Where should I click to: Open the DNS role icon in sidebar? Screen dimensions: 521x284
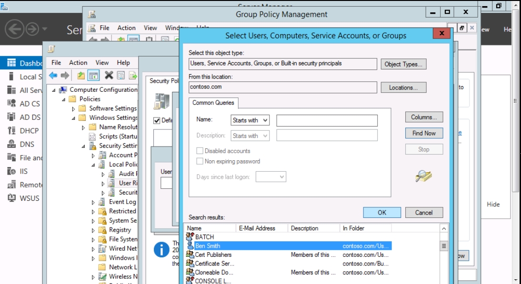coord(11,144)
